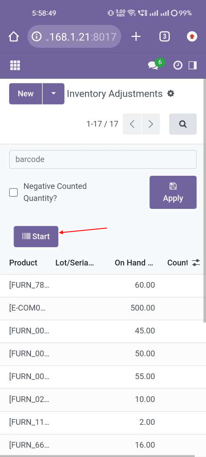Go to next page with right chevron
206x457 pixels.
pyautogui.click(x=151, y=124)
